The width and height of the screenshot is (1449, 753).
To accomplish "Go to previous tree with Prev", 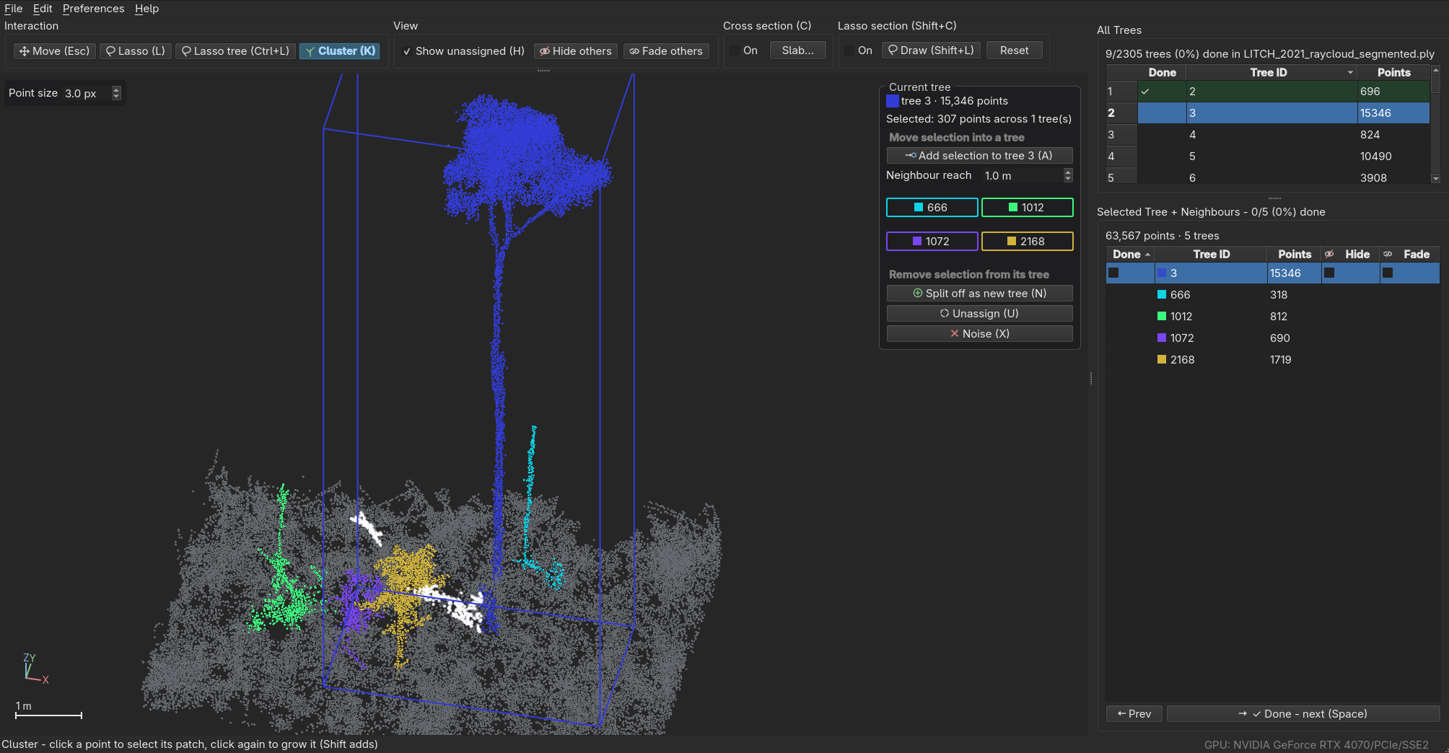I will (1134, 714).
